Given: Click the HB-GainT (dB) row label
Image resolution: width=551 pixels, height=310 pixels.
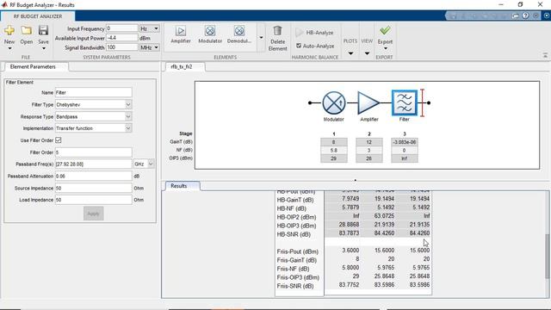Looking at the screenshot, I should coord(295,200).
